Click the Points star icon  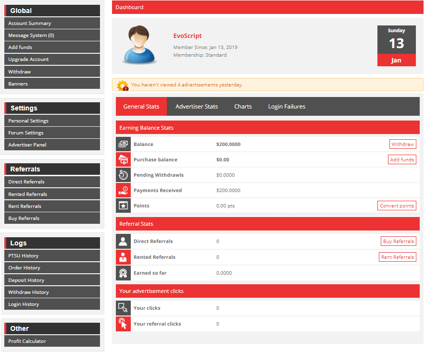pos(123,206)
